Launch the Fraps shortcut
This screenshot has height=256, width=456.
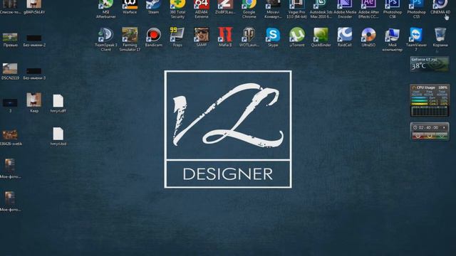click(x=177, y=37)
